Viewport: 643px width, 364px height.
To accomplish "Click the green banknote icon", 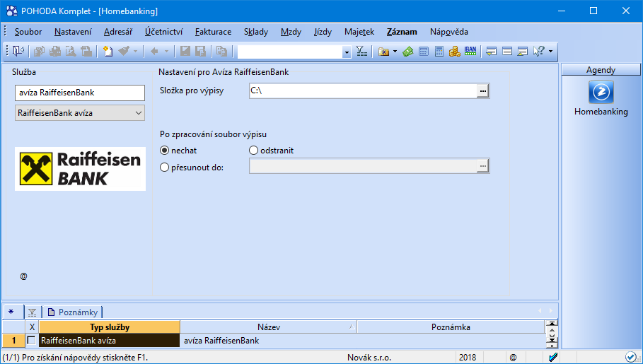I will click(x=407, y=51).
